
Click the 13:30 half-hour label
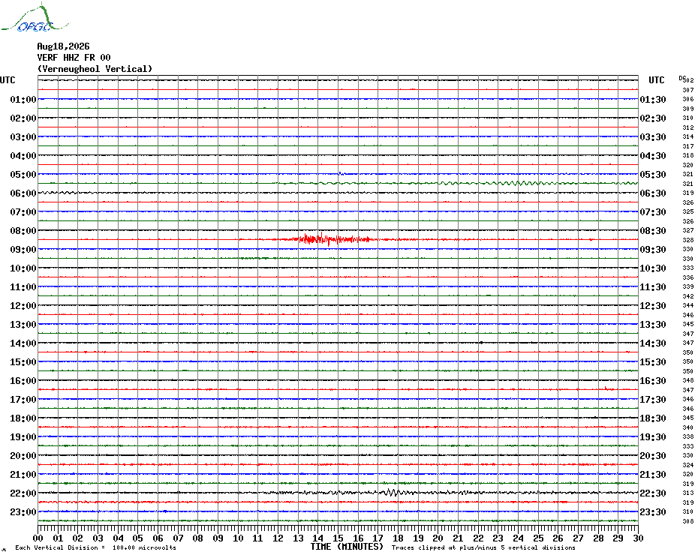coord(653,325)
